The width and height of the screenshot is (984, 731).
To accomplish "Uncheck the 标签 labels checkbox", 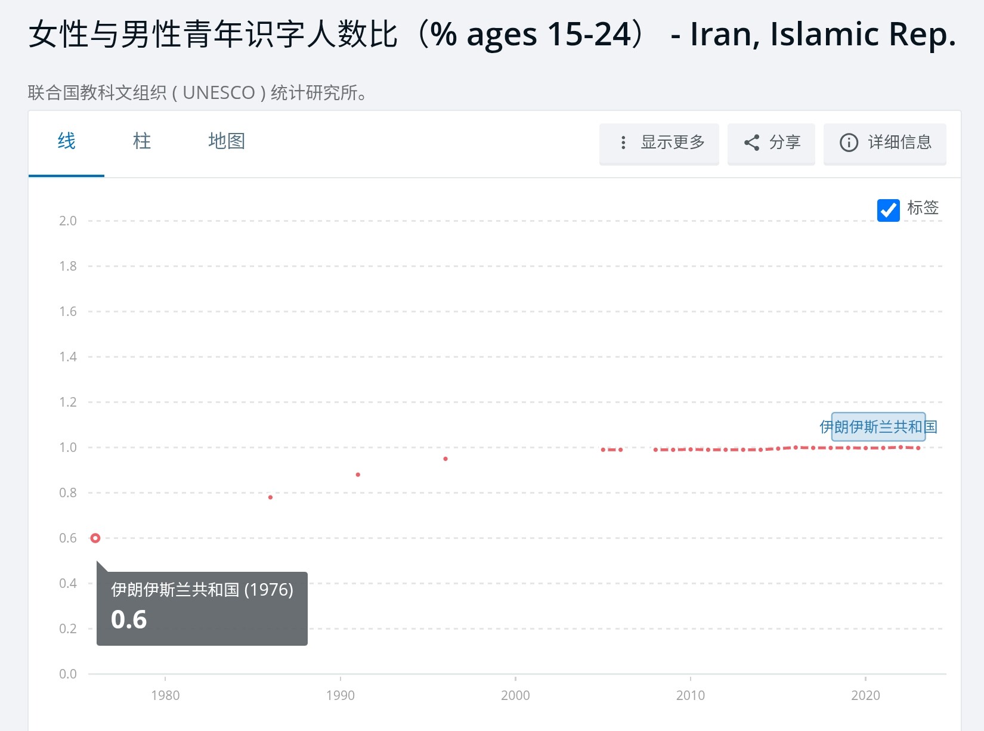I will click(x=888, y=210).
